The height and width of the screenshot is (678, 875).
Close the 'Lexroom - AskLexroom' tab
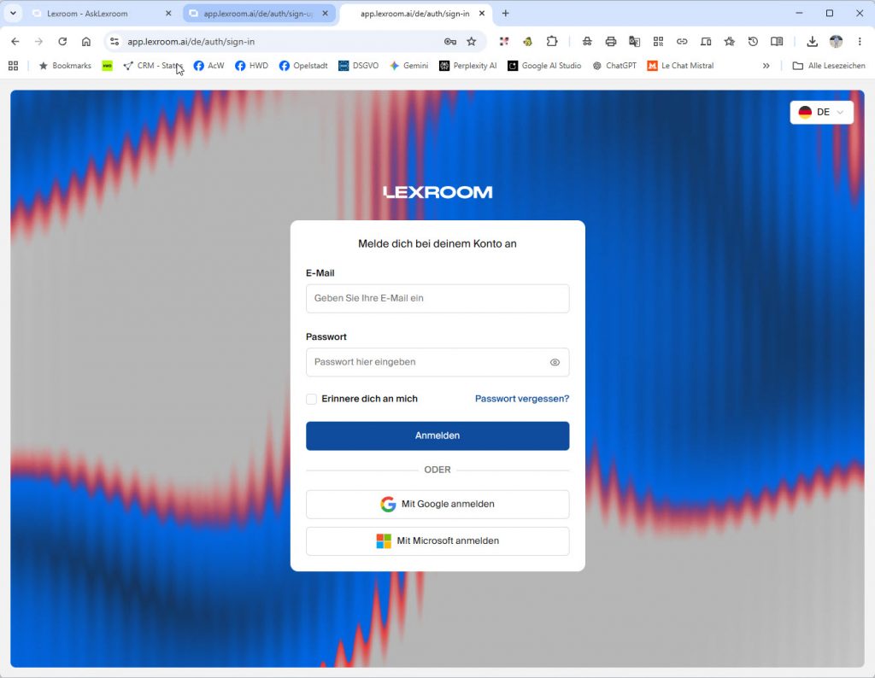pyautogui.click(x=168, y=14)
